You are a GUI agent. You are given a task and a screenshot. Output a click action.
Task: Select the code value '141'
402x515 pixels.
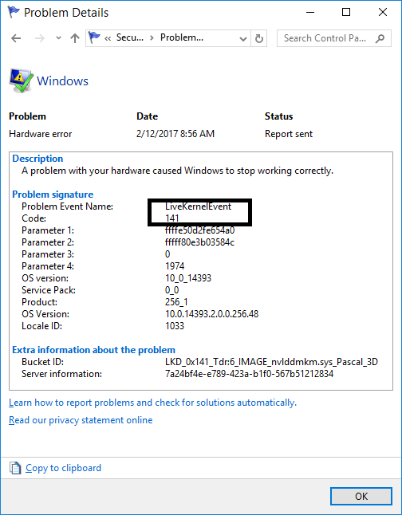(x=172, y=218)
